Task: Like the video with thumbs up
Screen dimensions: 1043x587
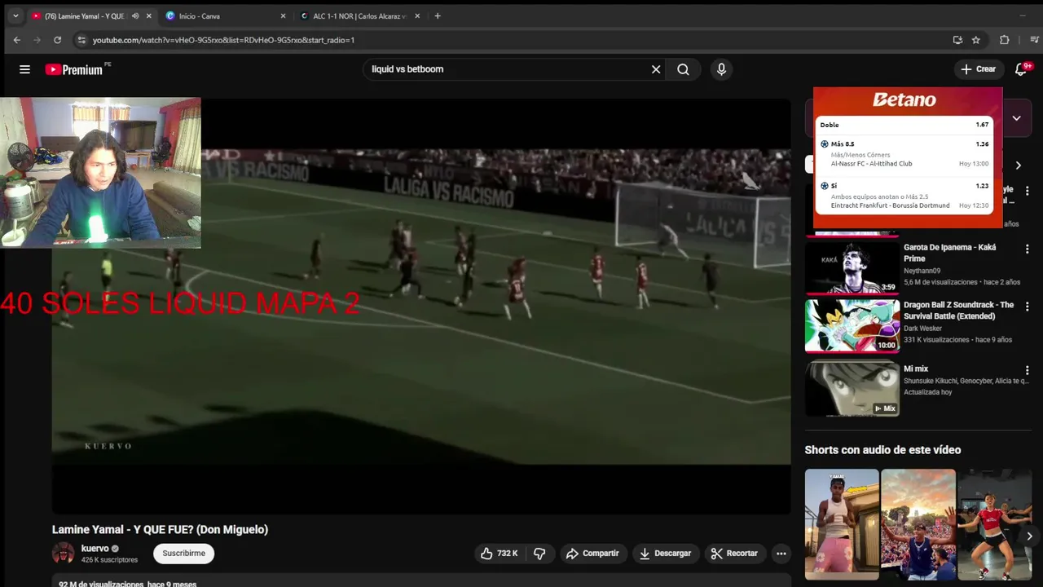Action: (x=498, y=553)
